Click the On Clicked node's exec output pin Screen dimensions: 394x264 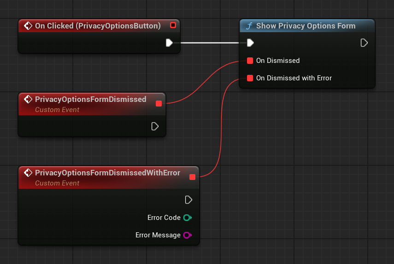click(x=169, y=43)
